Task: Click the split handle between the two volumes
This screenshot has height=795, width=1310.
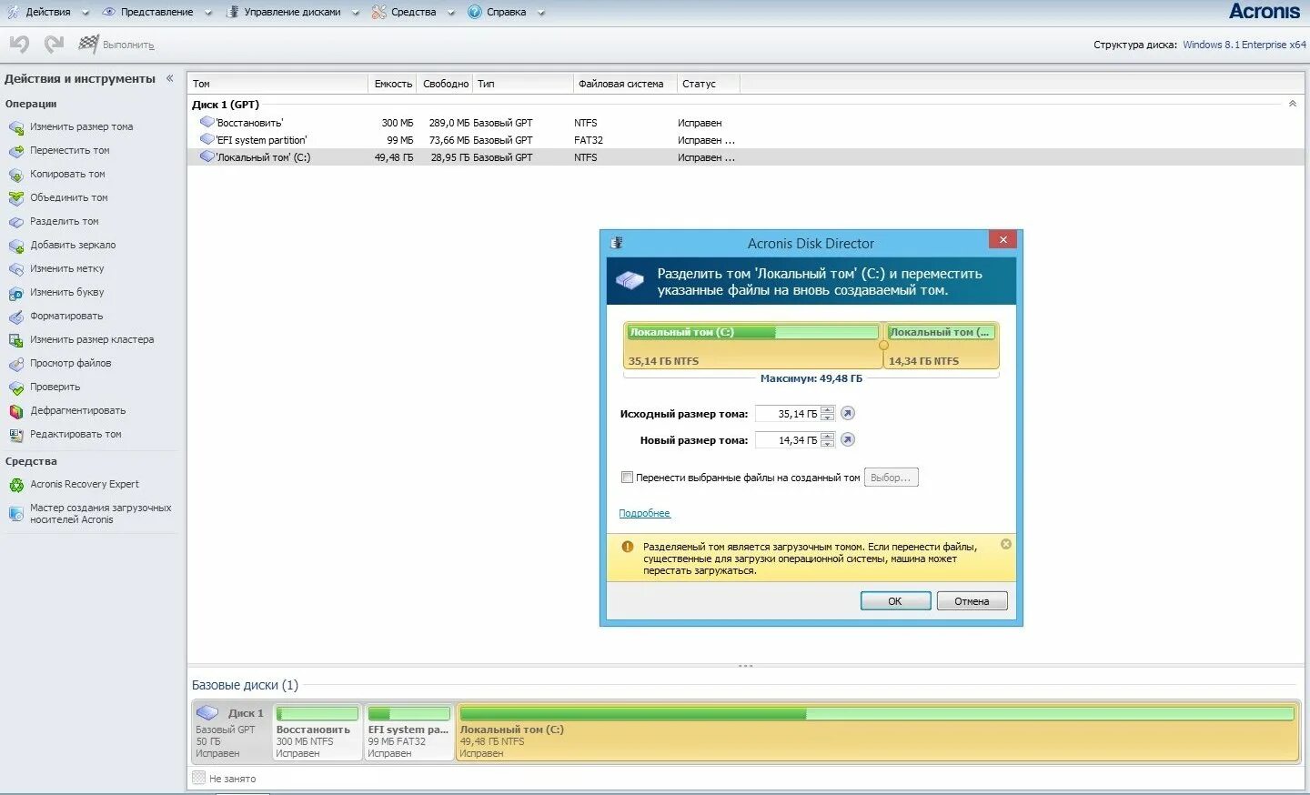Action: [x=882, y=346]
